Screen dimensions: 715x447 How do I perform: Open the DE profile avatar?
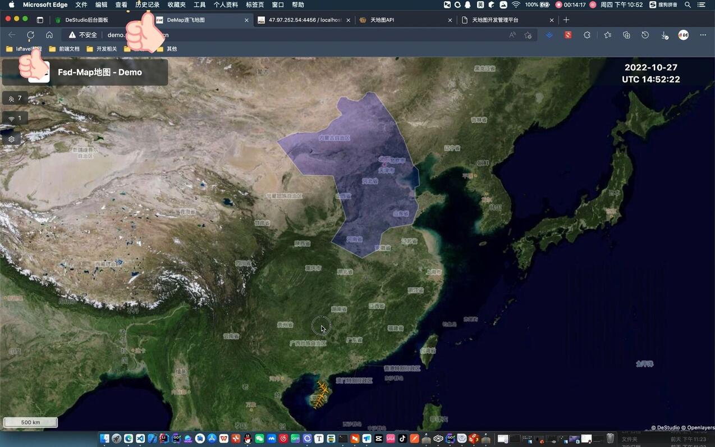(x=684, y=35)
